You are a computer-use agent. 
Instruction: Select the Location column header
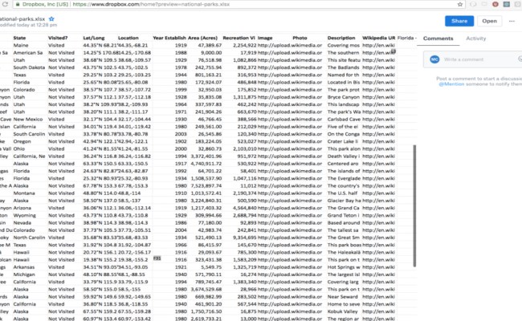128,38
